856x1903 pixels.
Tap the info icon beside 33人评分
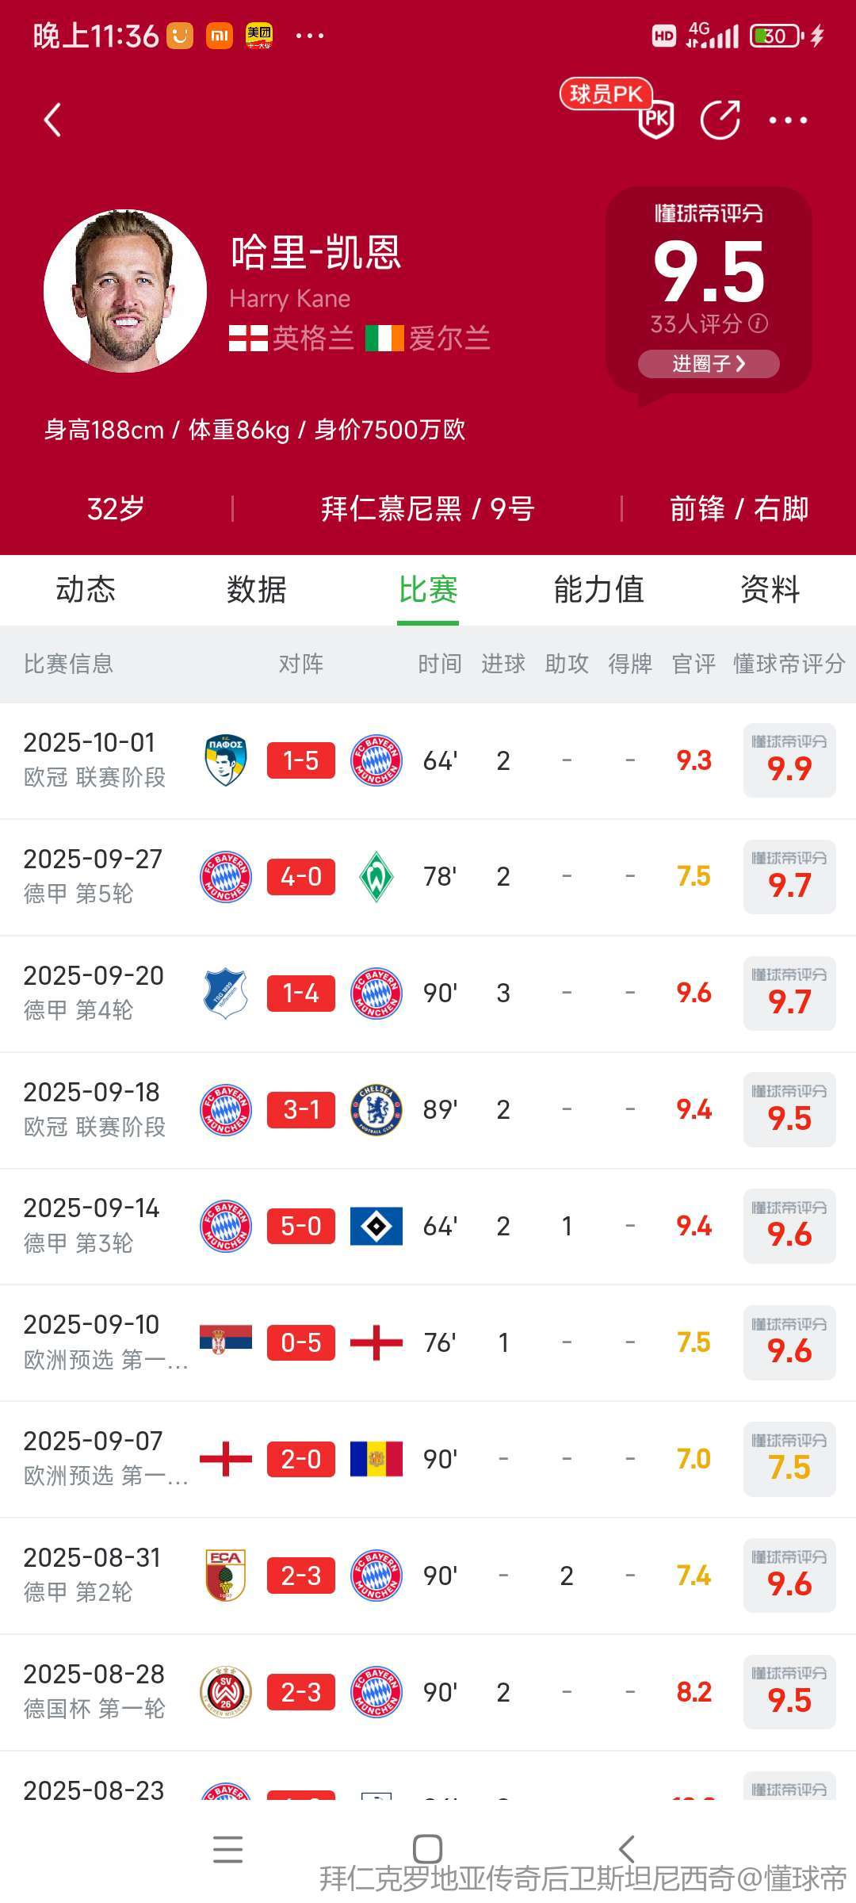[x=759, y=324]
